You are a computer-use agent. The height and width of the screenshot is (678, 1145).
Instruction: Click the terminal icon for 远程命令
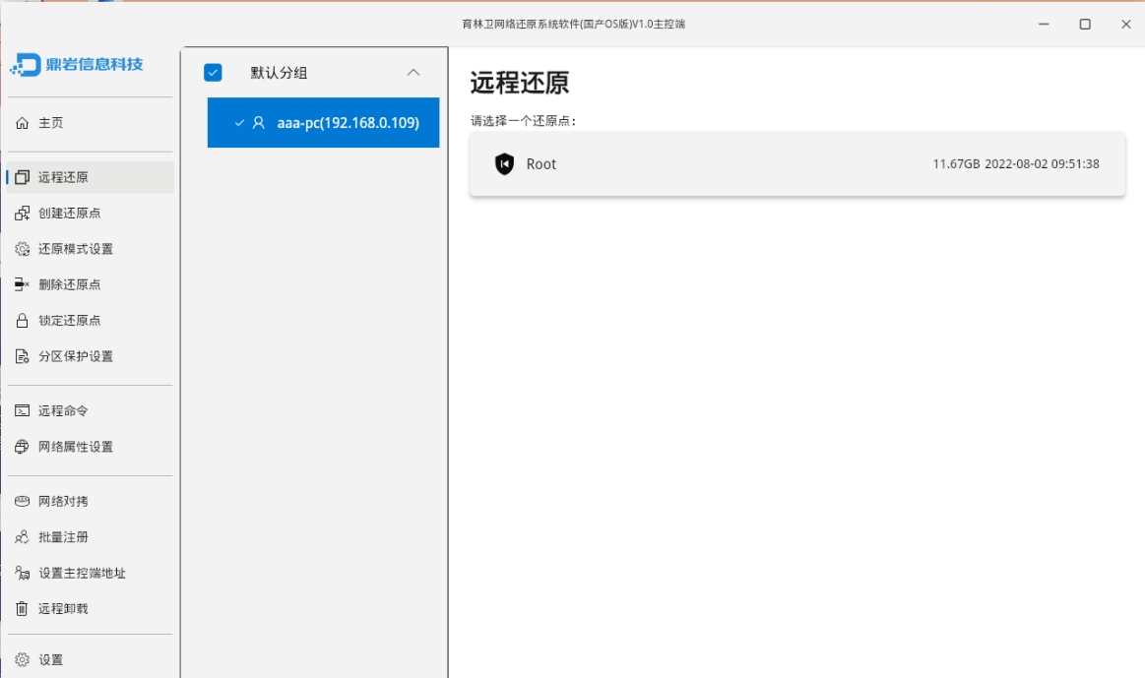pyautogui.click(x=23, y=411)
